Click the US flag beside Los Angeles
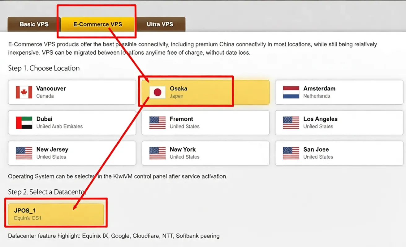 [x=291, y=123]
